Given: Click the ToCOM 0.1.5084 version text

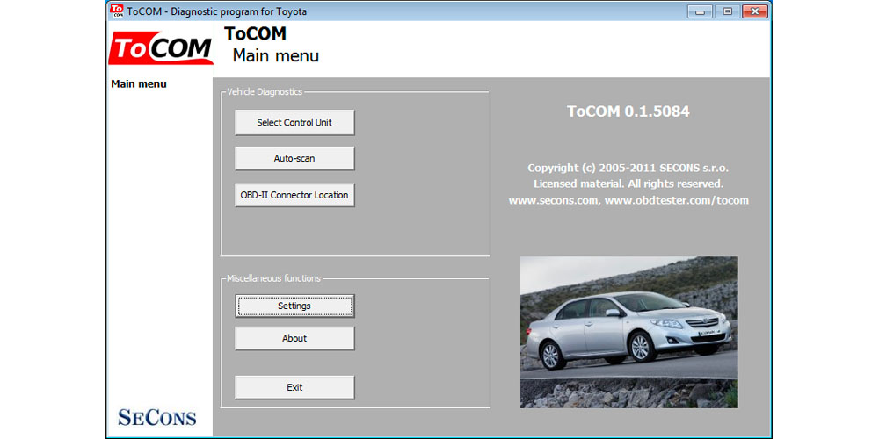Looking at the screenshot, I should click(628, 112).
